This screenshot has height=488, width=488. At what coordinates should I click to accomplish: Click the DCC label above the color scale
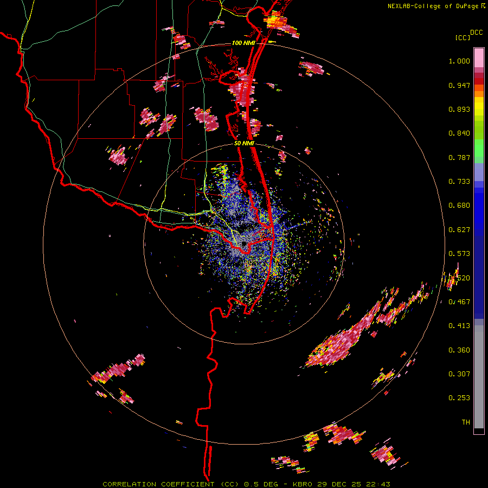[x=476, y=33]
